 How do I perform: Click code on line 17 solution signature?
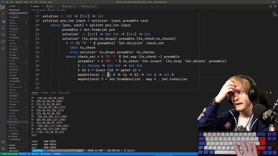tap(73, 16)
